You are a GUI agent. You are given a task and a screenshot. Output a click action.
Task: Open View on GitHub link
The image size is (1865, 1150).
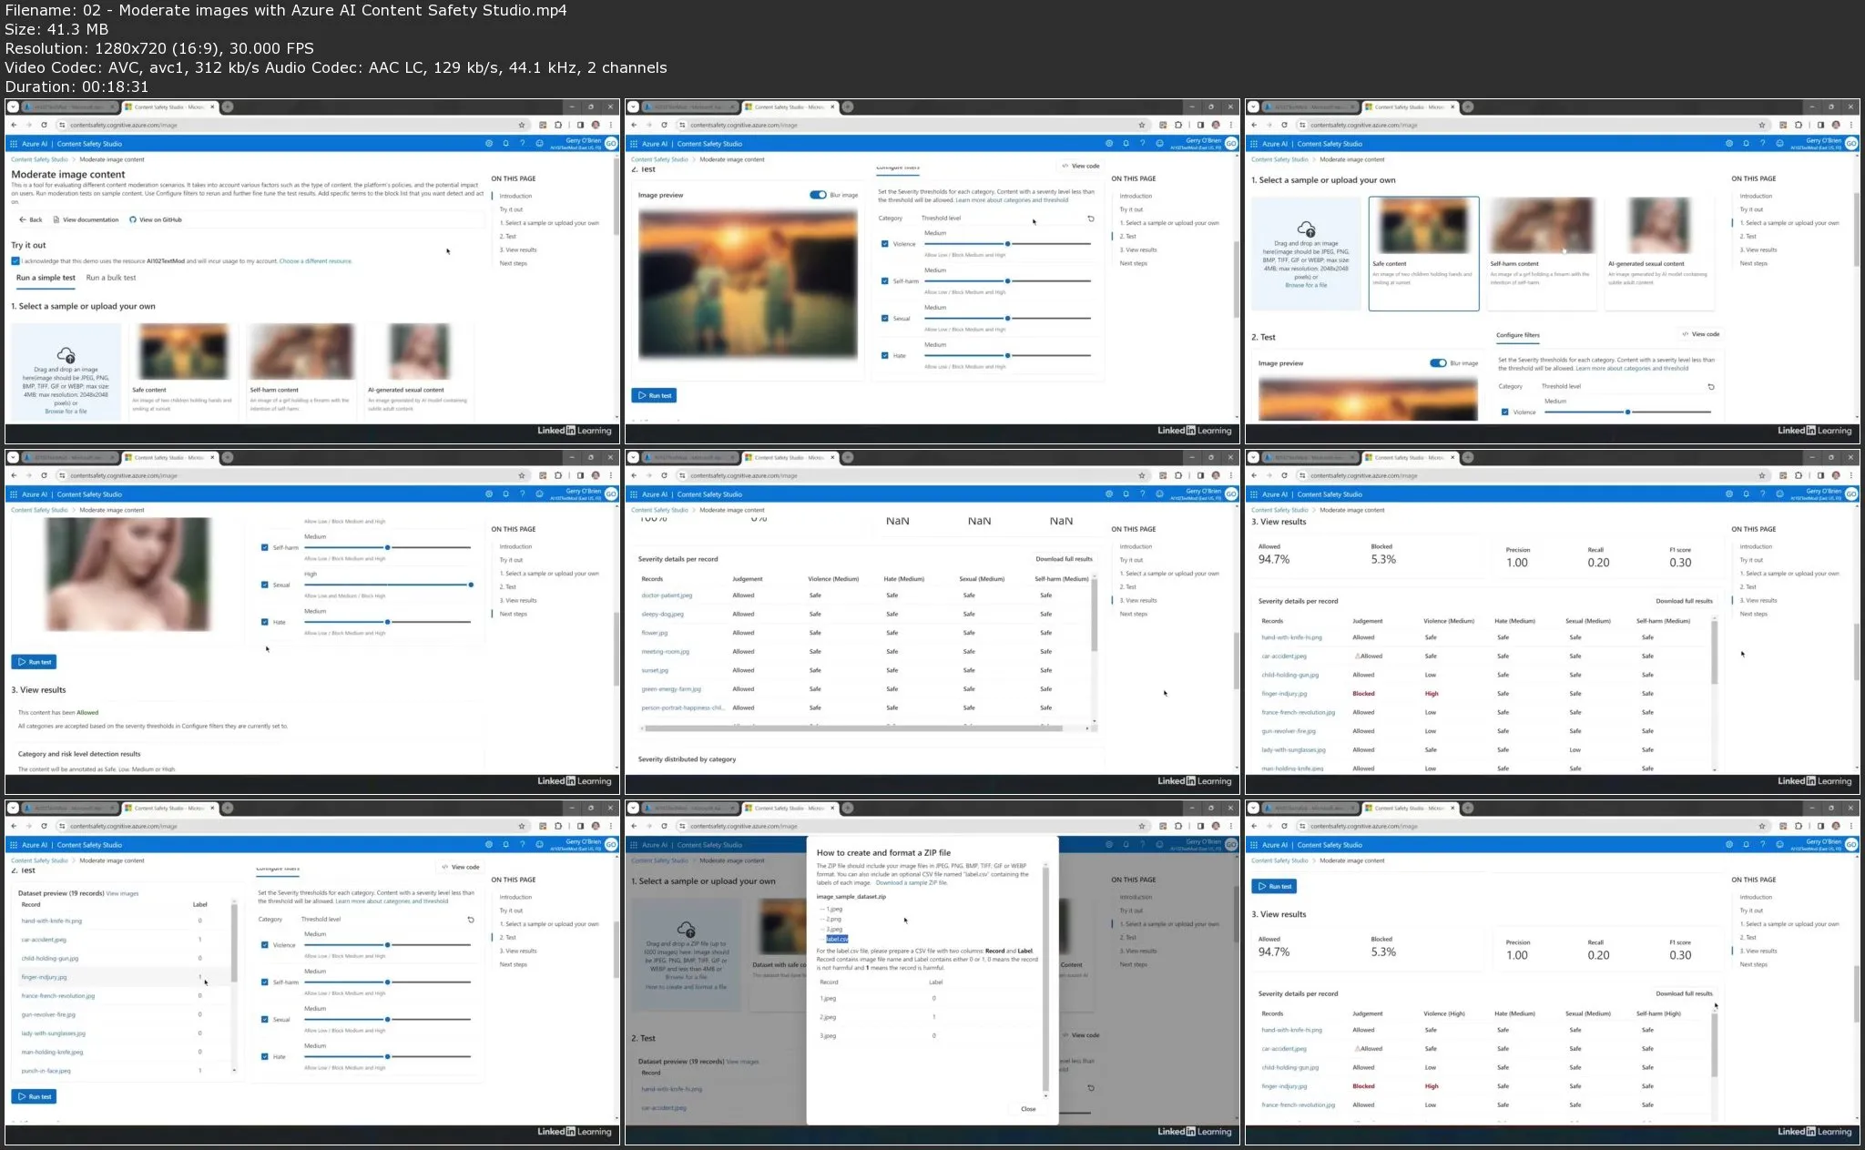156,219
